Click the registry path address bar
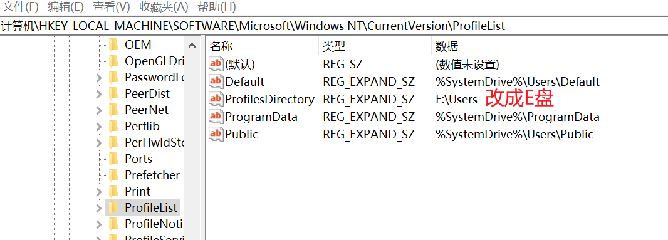 334,26
